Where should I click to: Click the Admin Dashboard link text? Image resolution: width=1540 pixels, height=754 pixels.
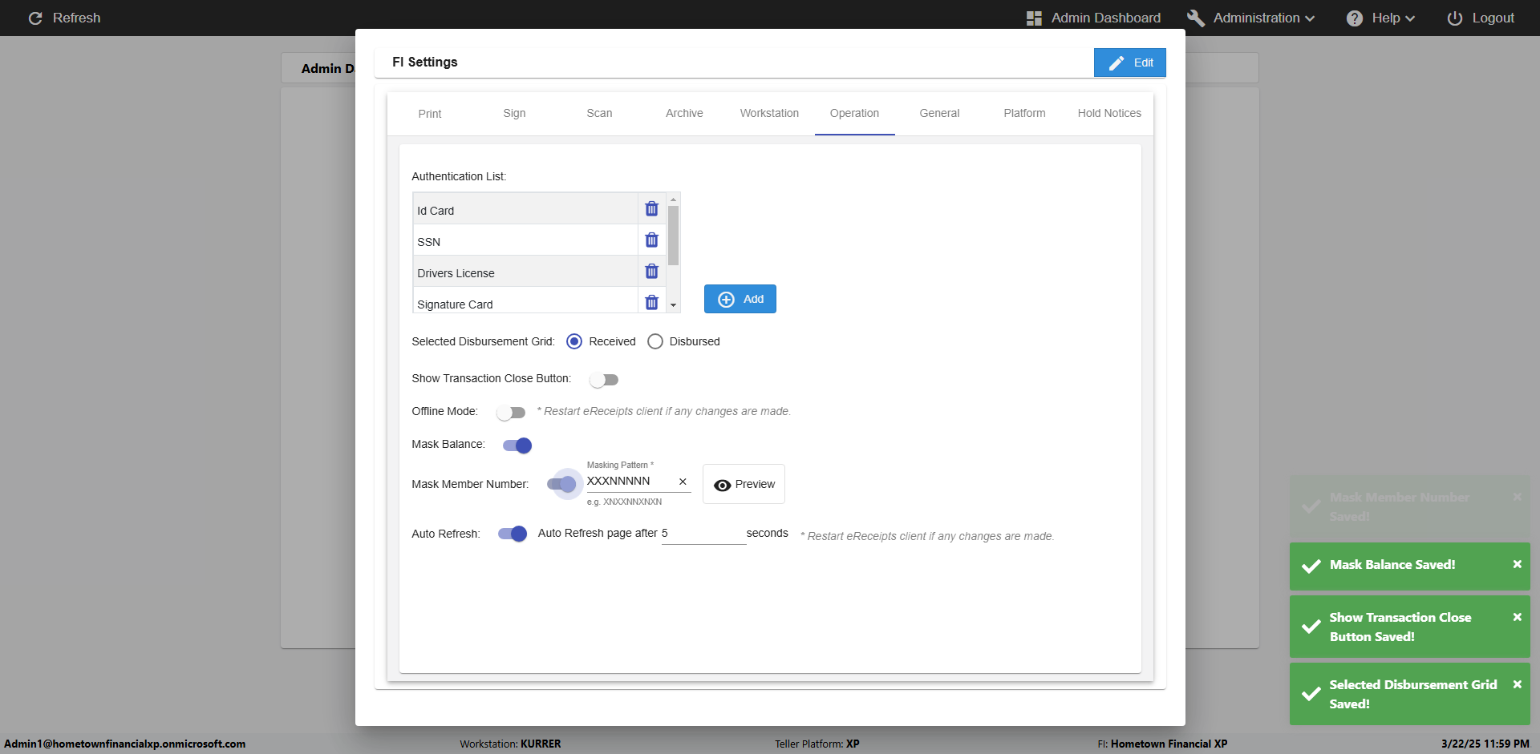tap(1105, 18)
